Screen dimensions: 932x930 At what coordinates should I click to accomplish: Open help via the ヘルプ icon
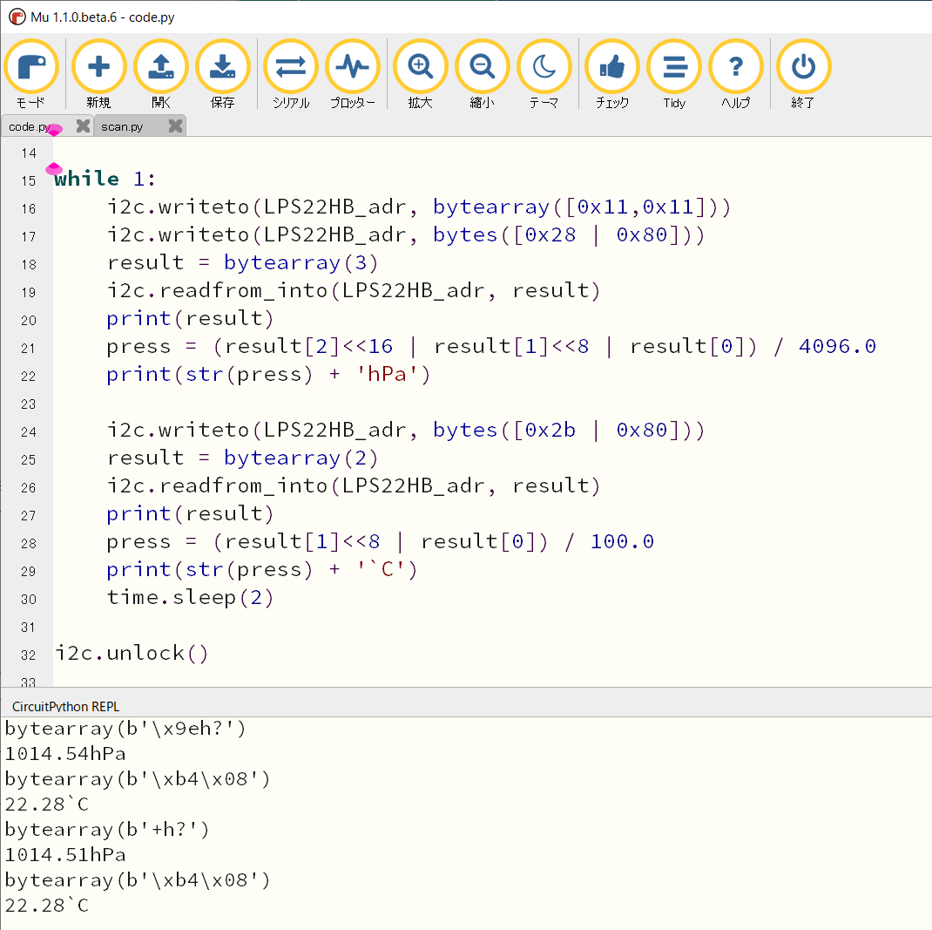[737, 66]
